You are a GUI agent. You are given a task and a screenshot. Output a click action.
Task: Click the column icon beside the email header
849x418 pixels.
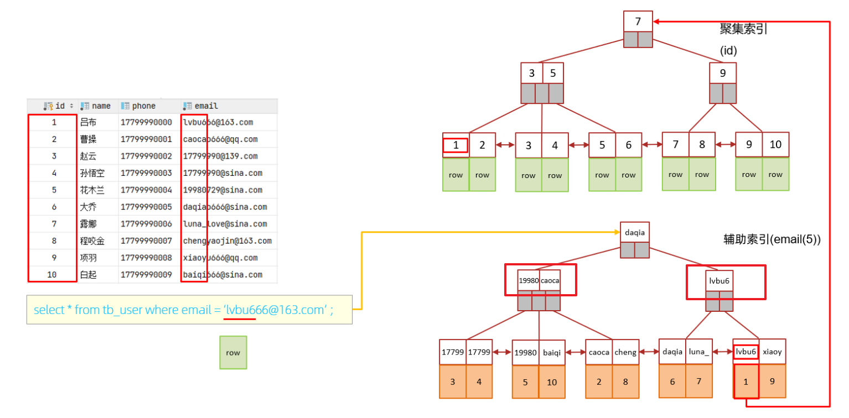click(x=187, y=106)
